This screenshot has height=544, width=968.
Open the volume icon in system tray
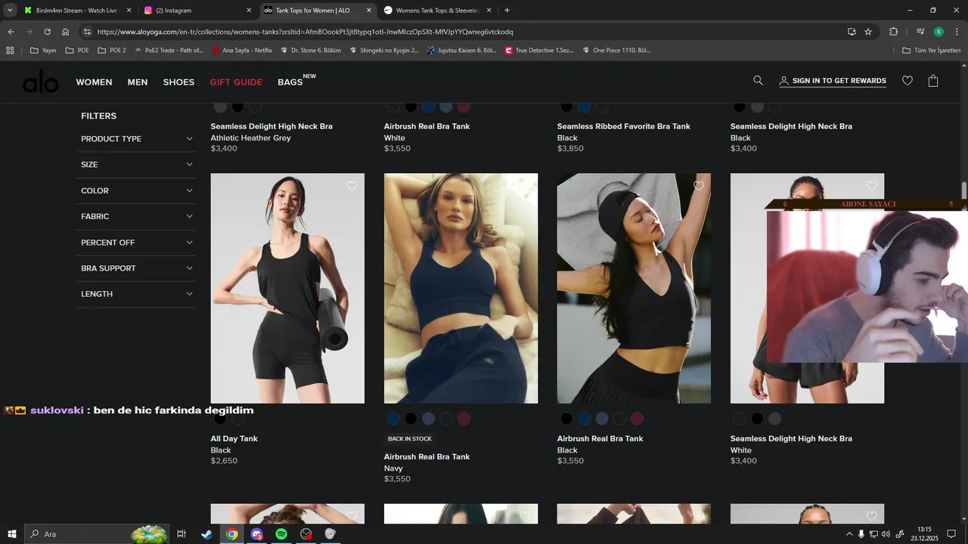click(886, 534)
